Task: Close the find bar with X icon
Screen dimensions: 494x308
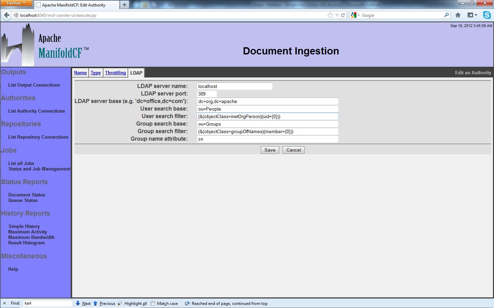Action: 4,303
